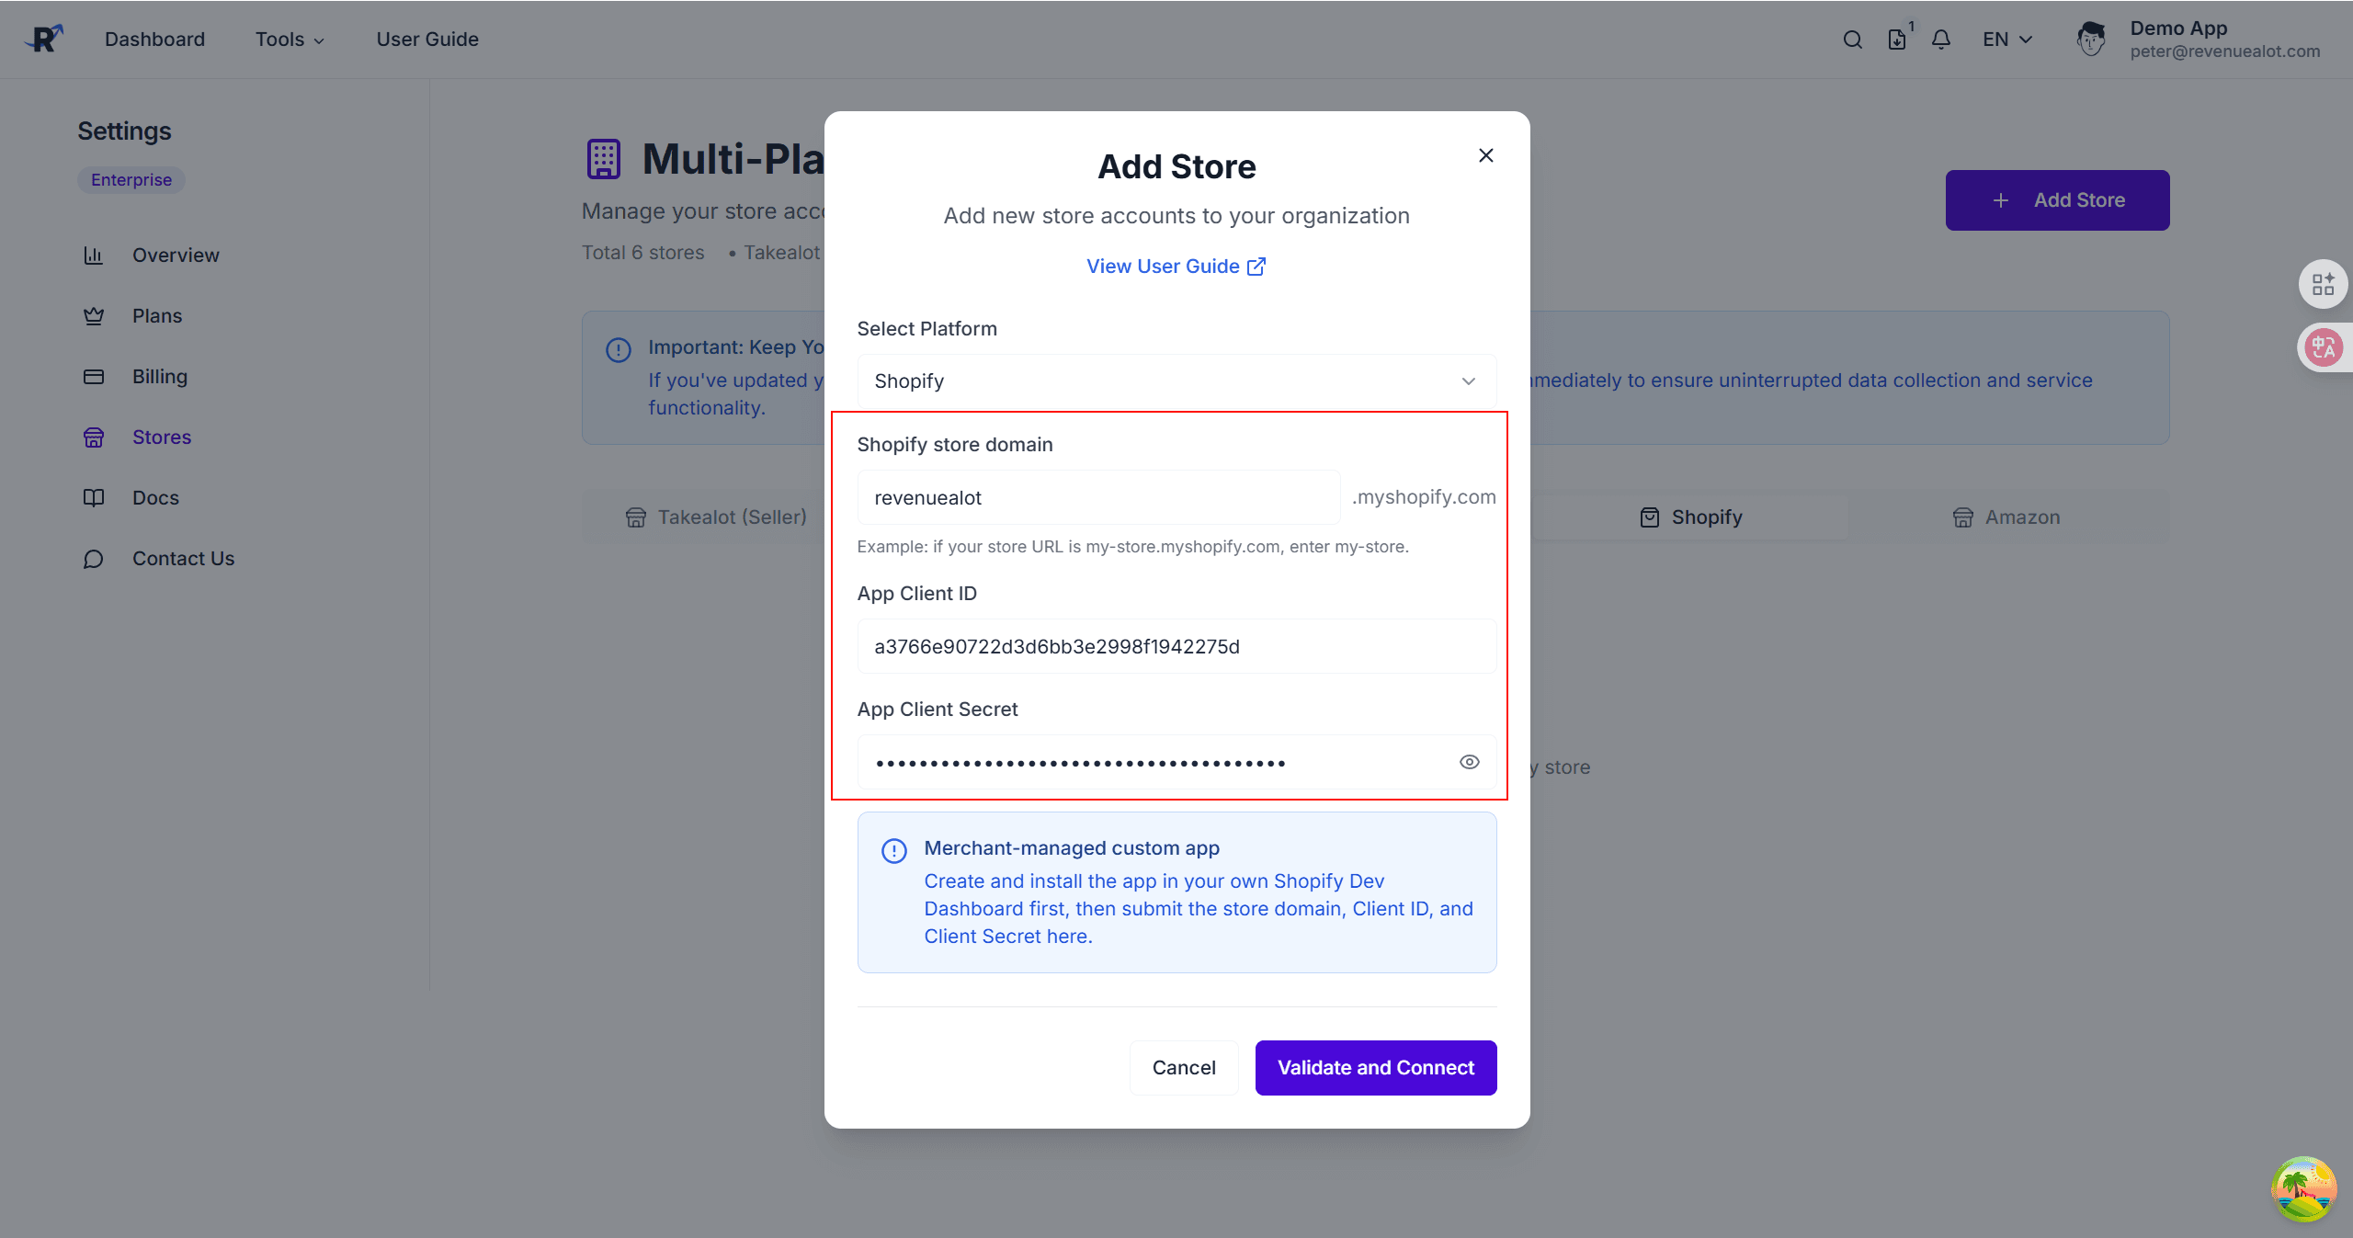Screen dimensions: 2353x1238
Task: Open the Select Platform dropdown showing Shopify
Action: pos(1176,380)
